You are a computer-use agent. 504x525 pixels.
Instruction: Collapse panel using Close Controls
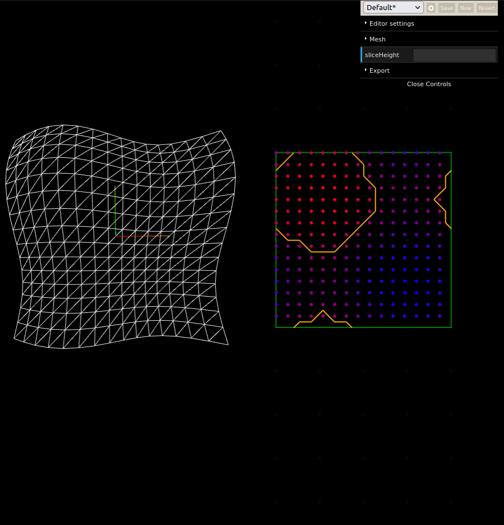tap(429, 84)
